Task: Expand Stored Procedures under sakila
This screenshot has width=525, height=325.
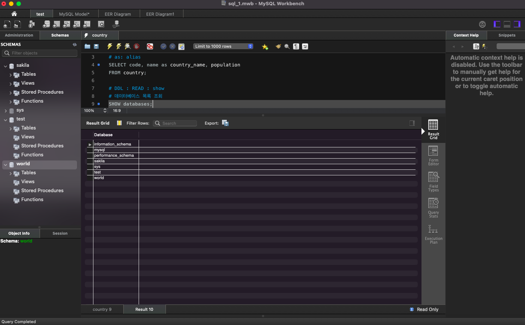Action: 10,93
